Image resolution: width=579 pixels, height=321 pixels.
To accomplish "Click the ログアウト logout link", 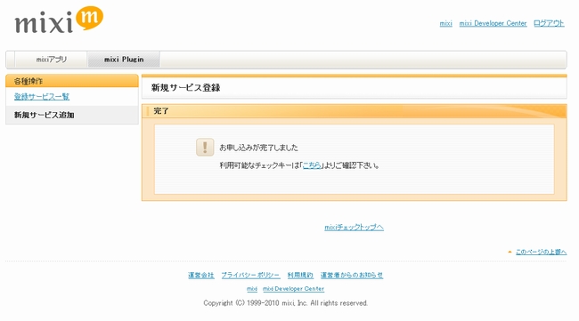I will click(x=549, y=23).
